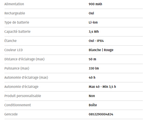The width and height of the screenshot is (146, 122).
Task: Click the Alimentation label
Action: coord(14,4)
